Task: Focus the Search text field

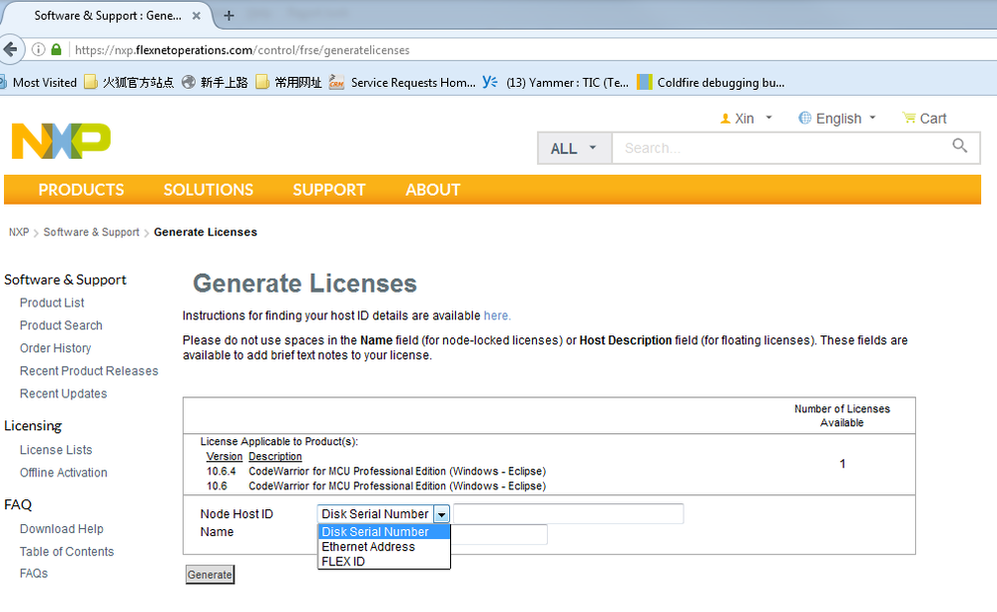Action: (778, 148)
